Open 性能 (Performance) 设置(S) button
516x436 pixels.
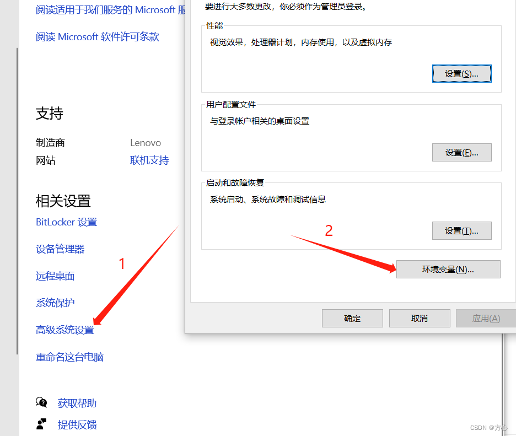tap(461, 73)
